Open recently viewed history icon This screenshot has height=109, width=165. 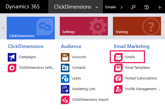[147, 7]
